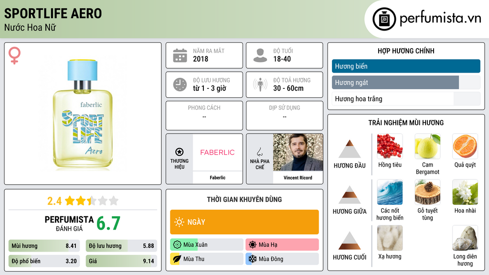Click the Các nốt hương biển wave image

point(390,192)
